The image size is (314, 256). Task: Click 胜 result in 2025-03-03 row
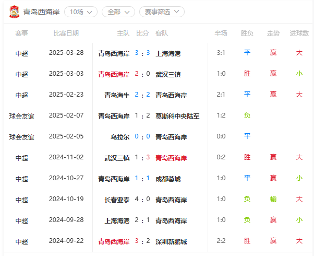coord(247,74)
